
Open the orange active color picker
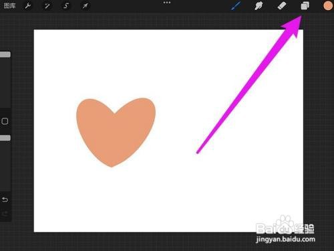point(328,6)
